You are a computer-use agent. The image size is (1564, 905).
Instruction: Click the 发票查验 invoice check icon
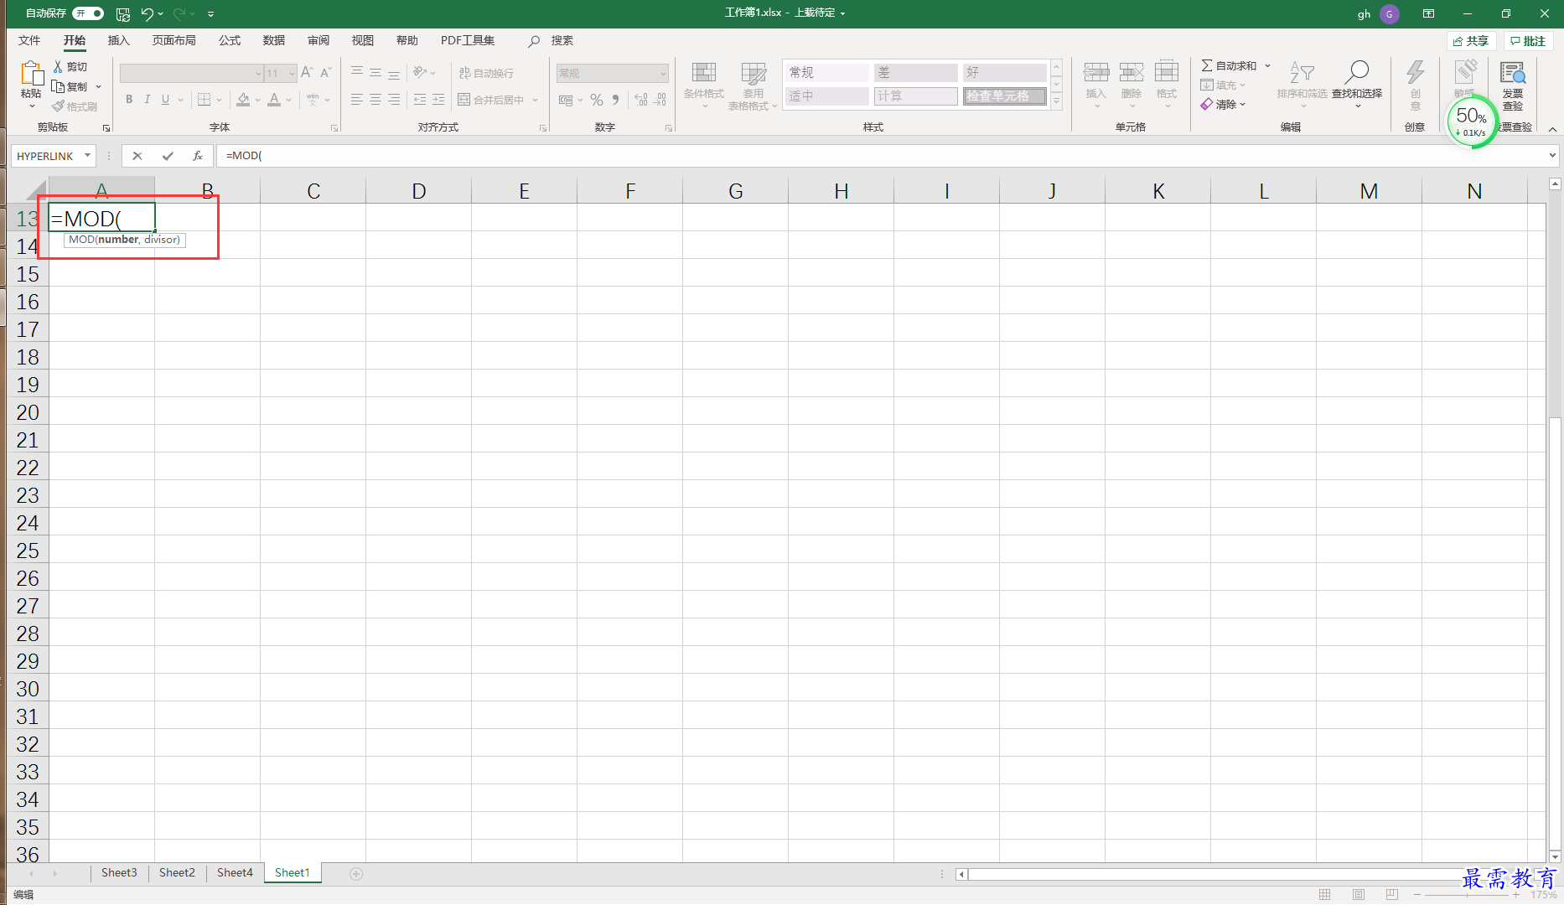(1513, 74)
